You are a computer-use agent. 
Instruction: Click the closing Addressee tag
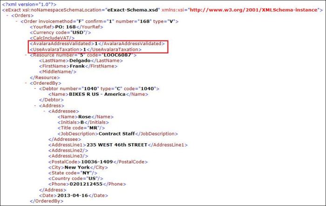coord(65,140)
